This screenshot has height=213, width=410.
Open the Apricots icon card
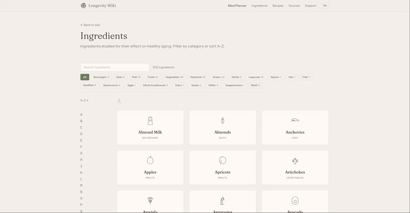click(222, 160)
